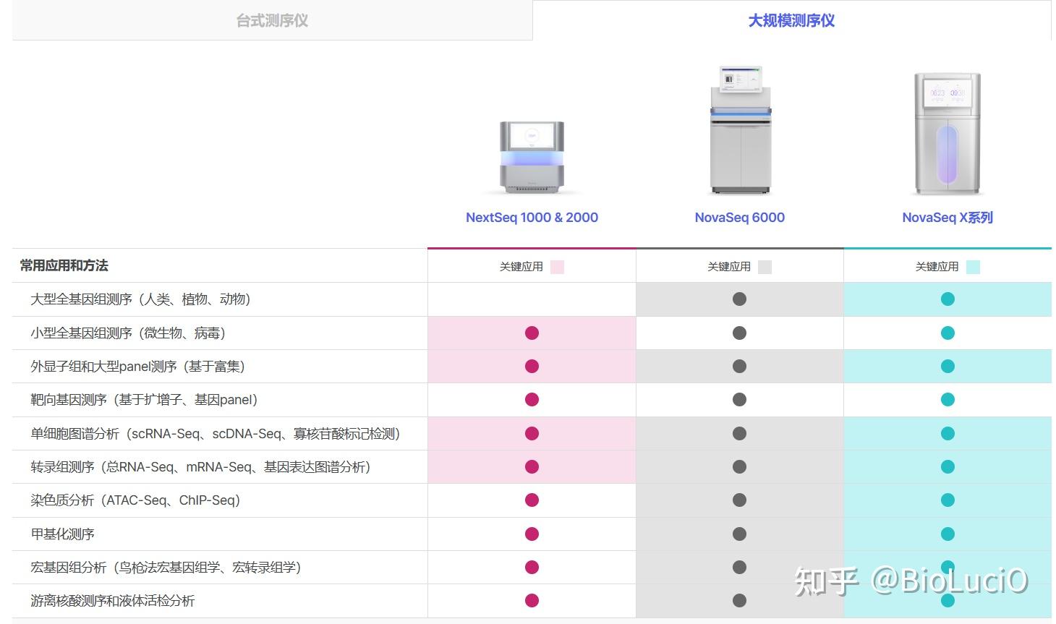Image resolution: width=1056 pixels, height=624 pixels.
Task: Click magenta dot for 外显子组 row NextSeq
Action: 532,367
